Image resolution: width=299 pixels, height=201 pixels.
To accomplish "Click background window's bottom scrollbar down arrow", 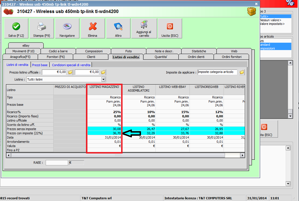I will [x=288, y=183].
